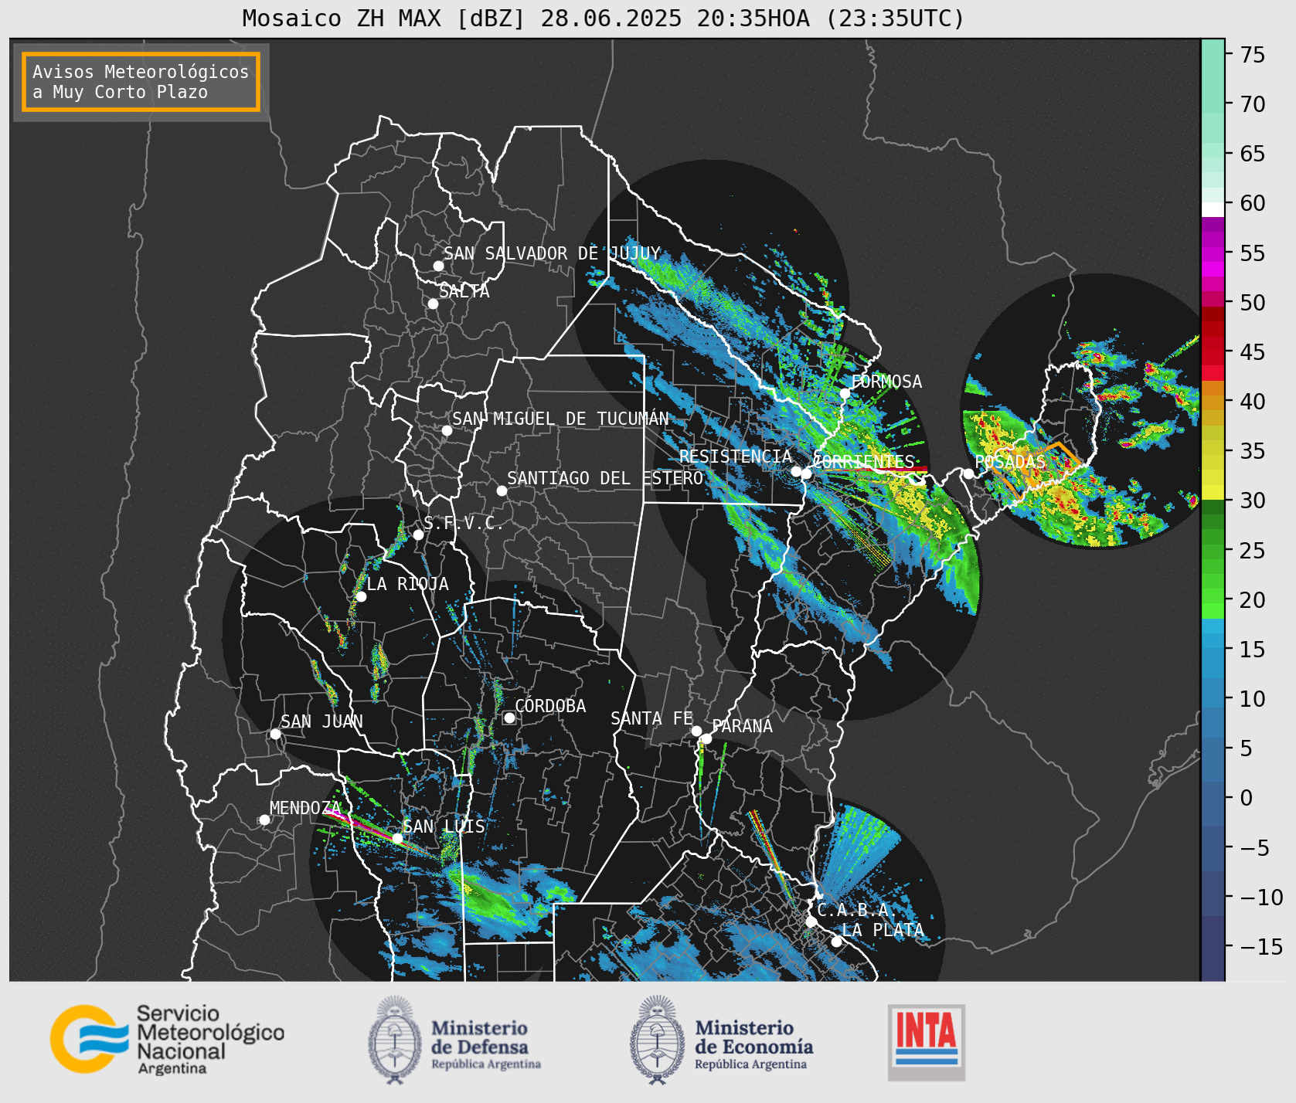This screenshot has width=1296, height=1103.
Task: Click the San Salvador de Jujuy city marker
Action: click(438, 266)
